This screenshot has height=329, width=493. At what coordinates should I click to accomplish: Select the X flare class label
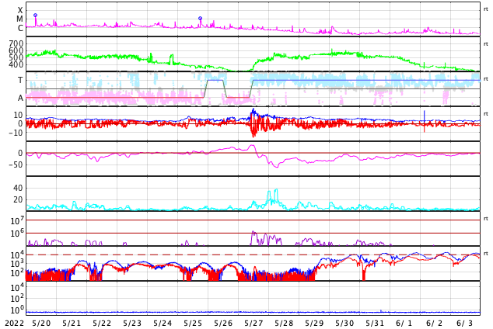coord(20,10)
